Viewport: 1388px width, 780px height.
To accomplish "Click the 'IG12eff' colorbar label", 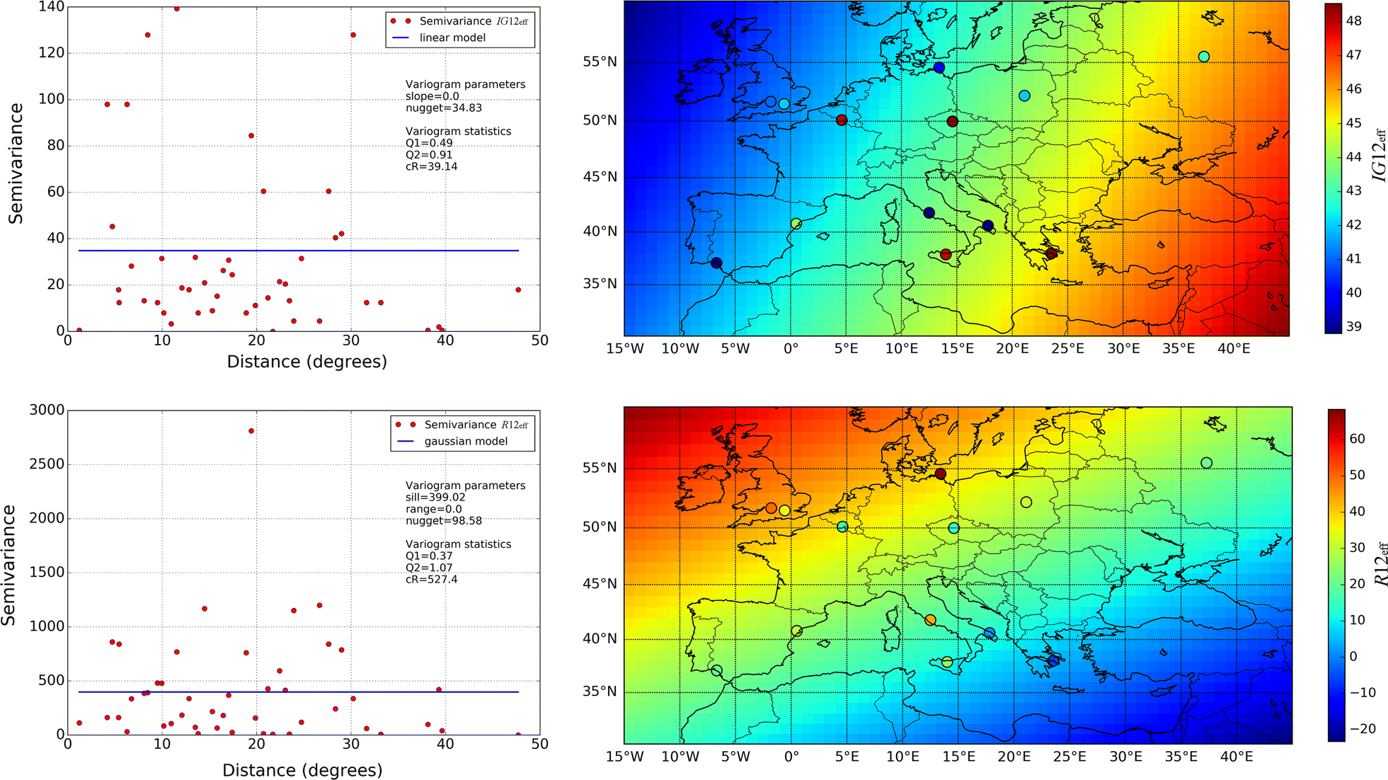I will pyautogui.click(x=1380, y=155).
